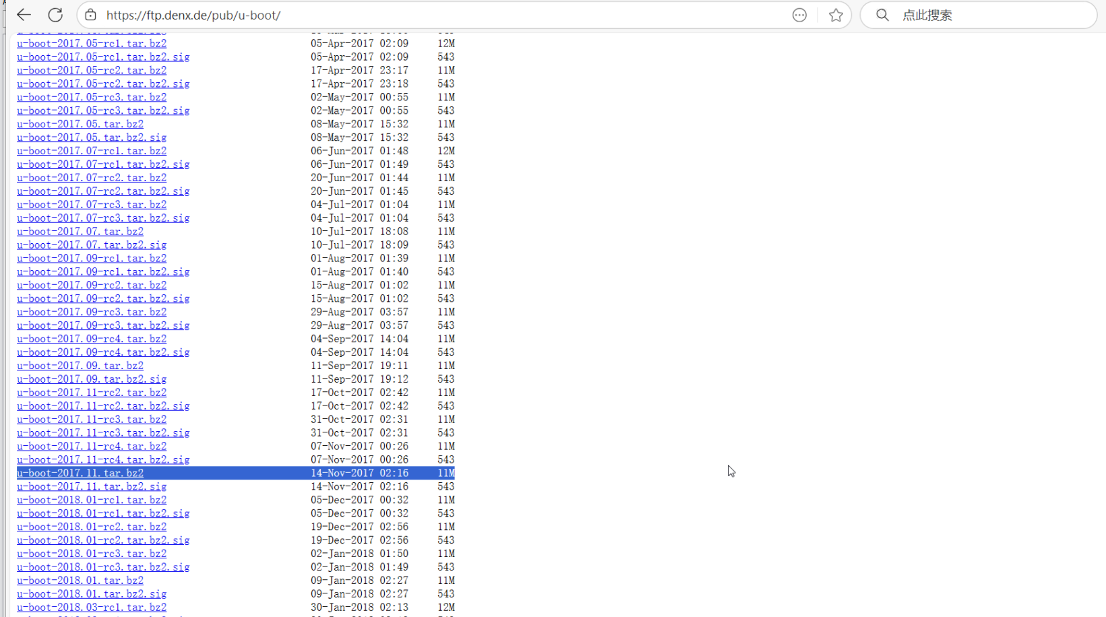Screen dimensions: 1106x617
Task: Open u-boot-2017.05-rc1.tar.bz2.sig link
Action: pos(103,57)
